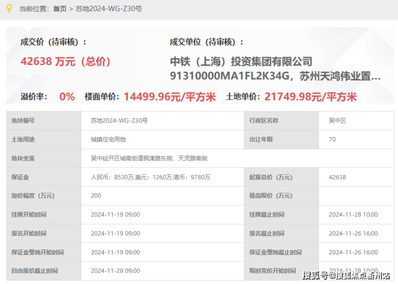Select 挂牌截止时间 value 2024-11-28 10:00
Screen dimensions: 398x284
(x=353, y=215)
